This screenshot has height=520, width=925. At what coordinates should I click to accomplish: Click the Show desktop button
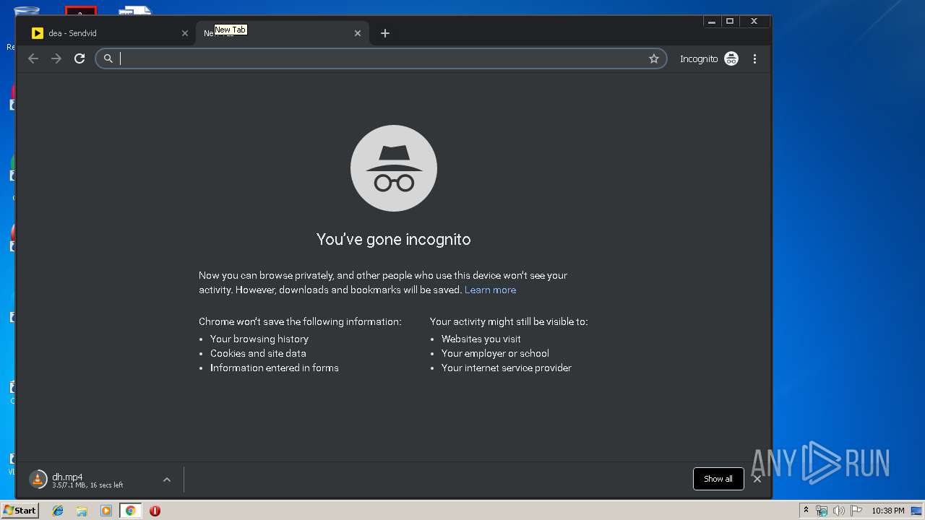(916, 511)
